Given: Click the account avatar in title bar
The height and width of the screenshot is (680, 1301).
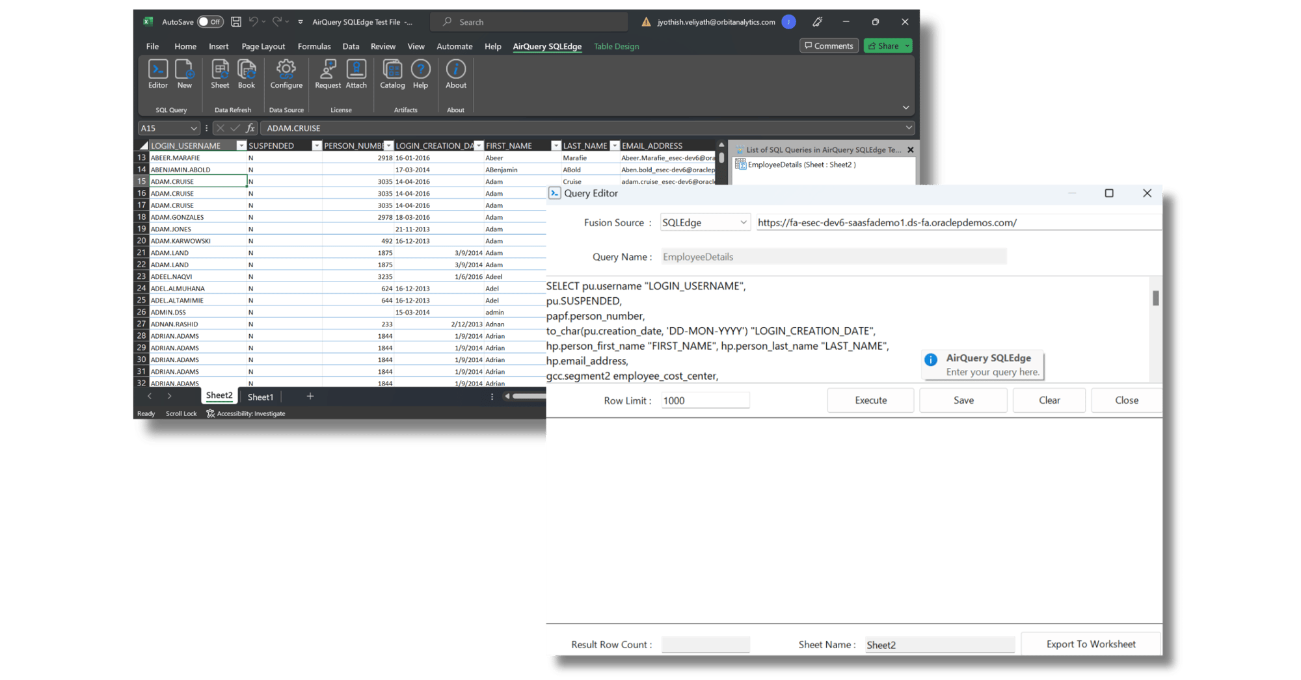Looking at the screenshot, I should coord(788,21).
